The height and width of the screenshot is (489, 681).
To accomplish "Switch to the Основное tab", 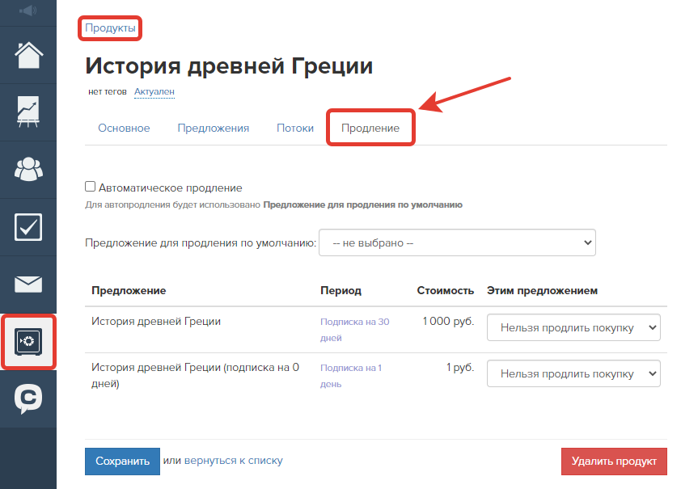I will (x=124, y=128).
